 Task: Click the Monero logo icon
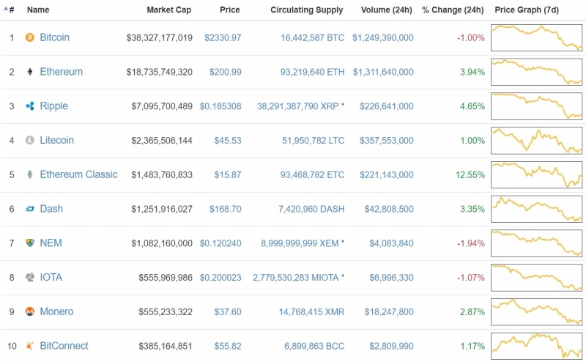pyautogui.click(x=29, y=311)
